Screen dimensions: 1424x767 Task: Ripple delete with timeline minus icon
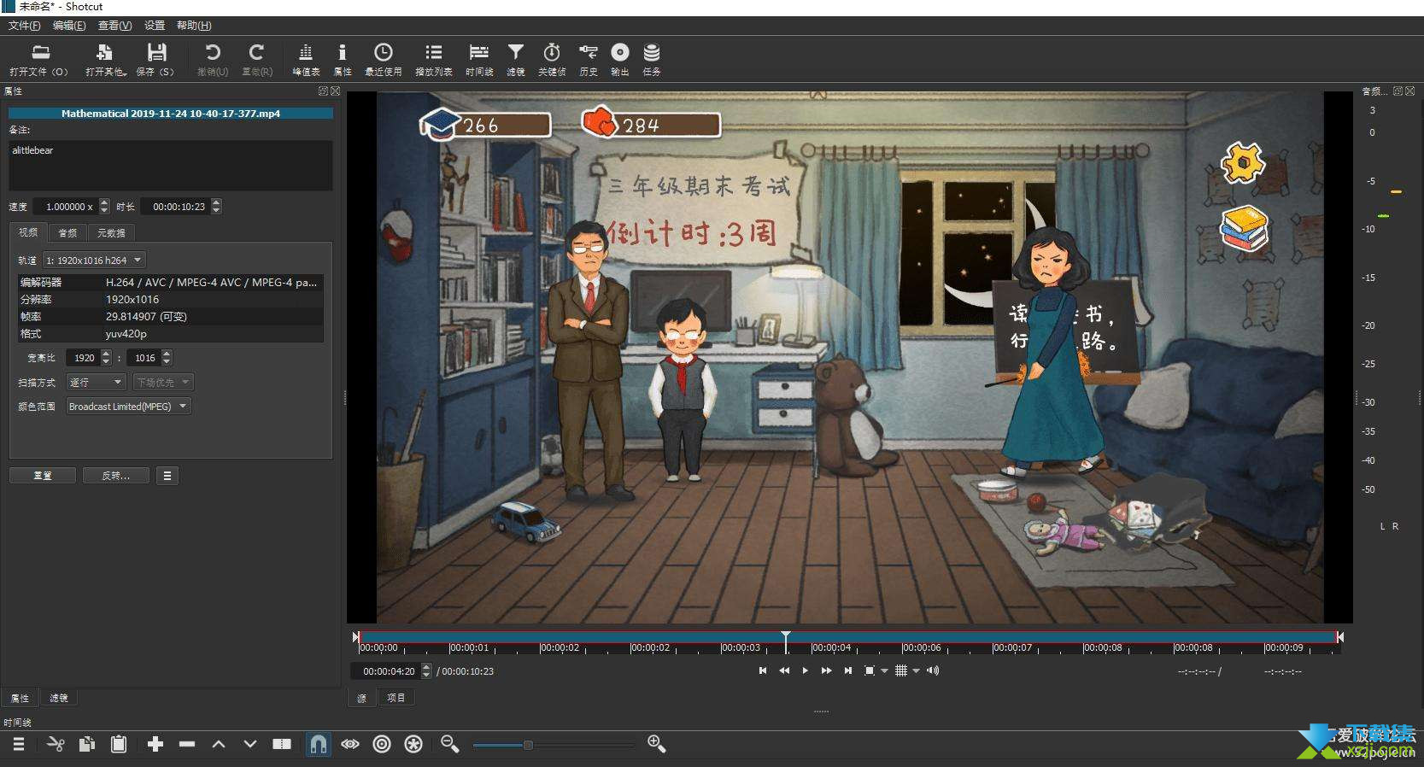(x=187, y=744)
